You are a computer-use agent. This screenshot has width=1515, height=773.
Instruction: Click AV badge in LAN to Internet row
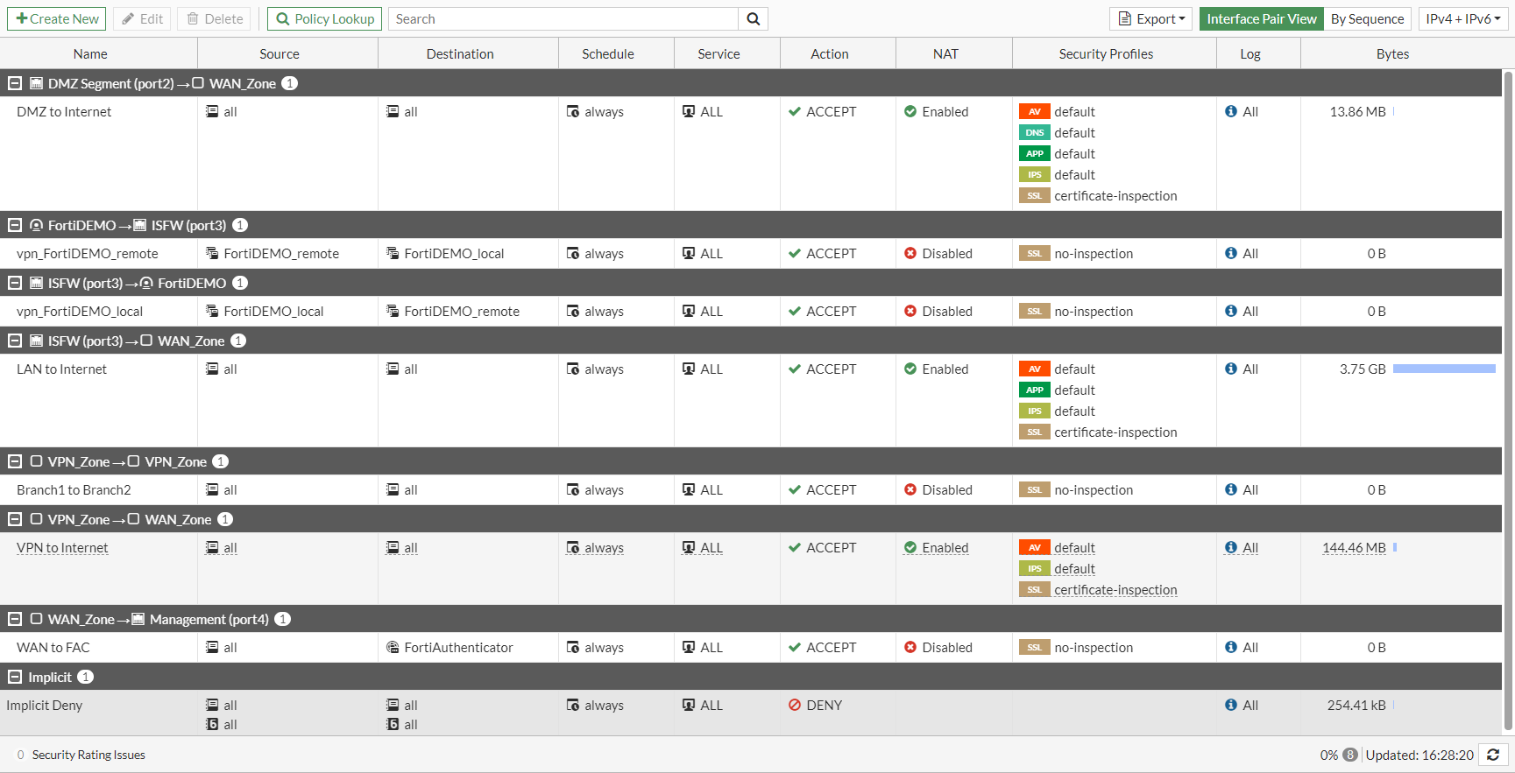click(1034, 369)
